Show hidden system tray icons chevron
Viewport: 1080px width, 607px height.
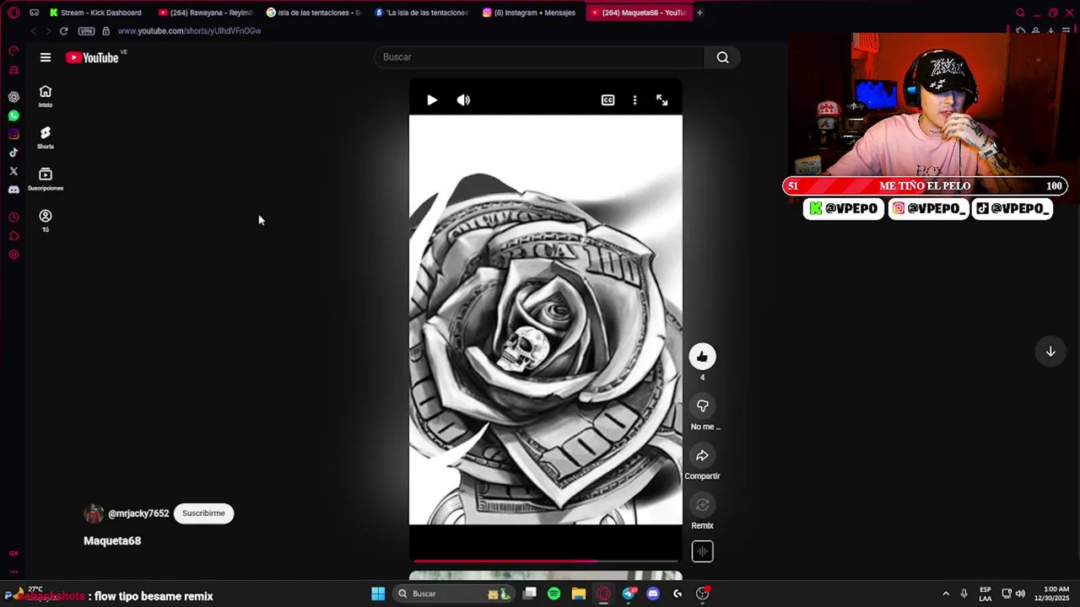tap(946, 594)
